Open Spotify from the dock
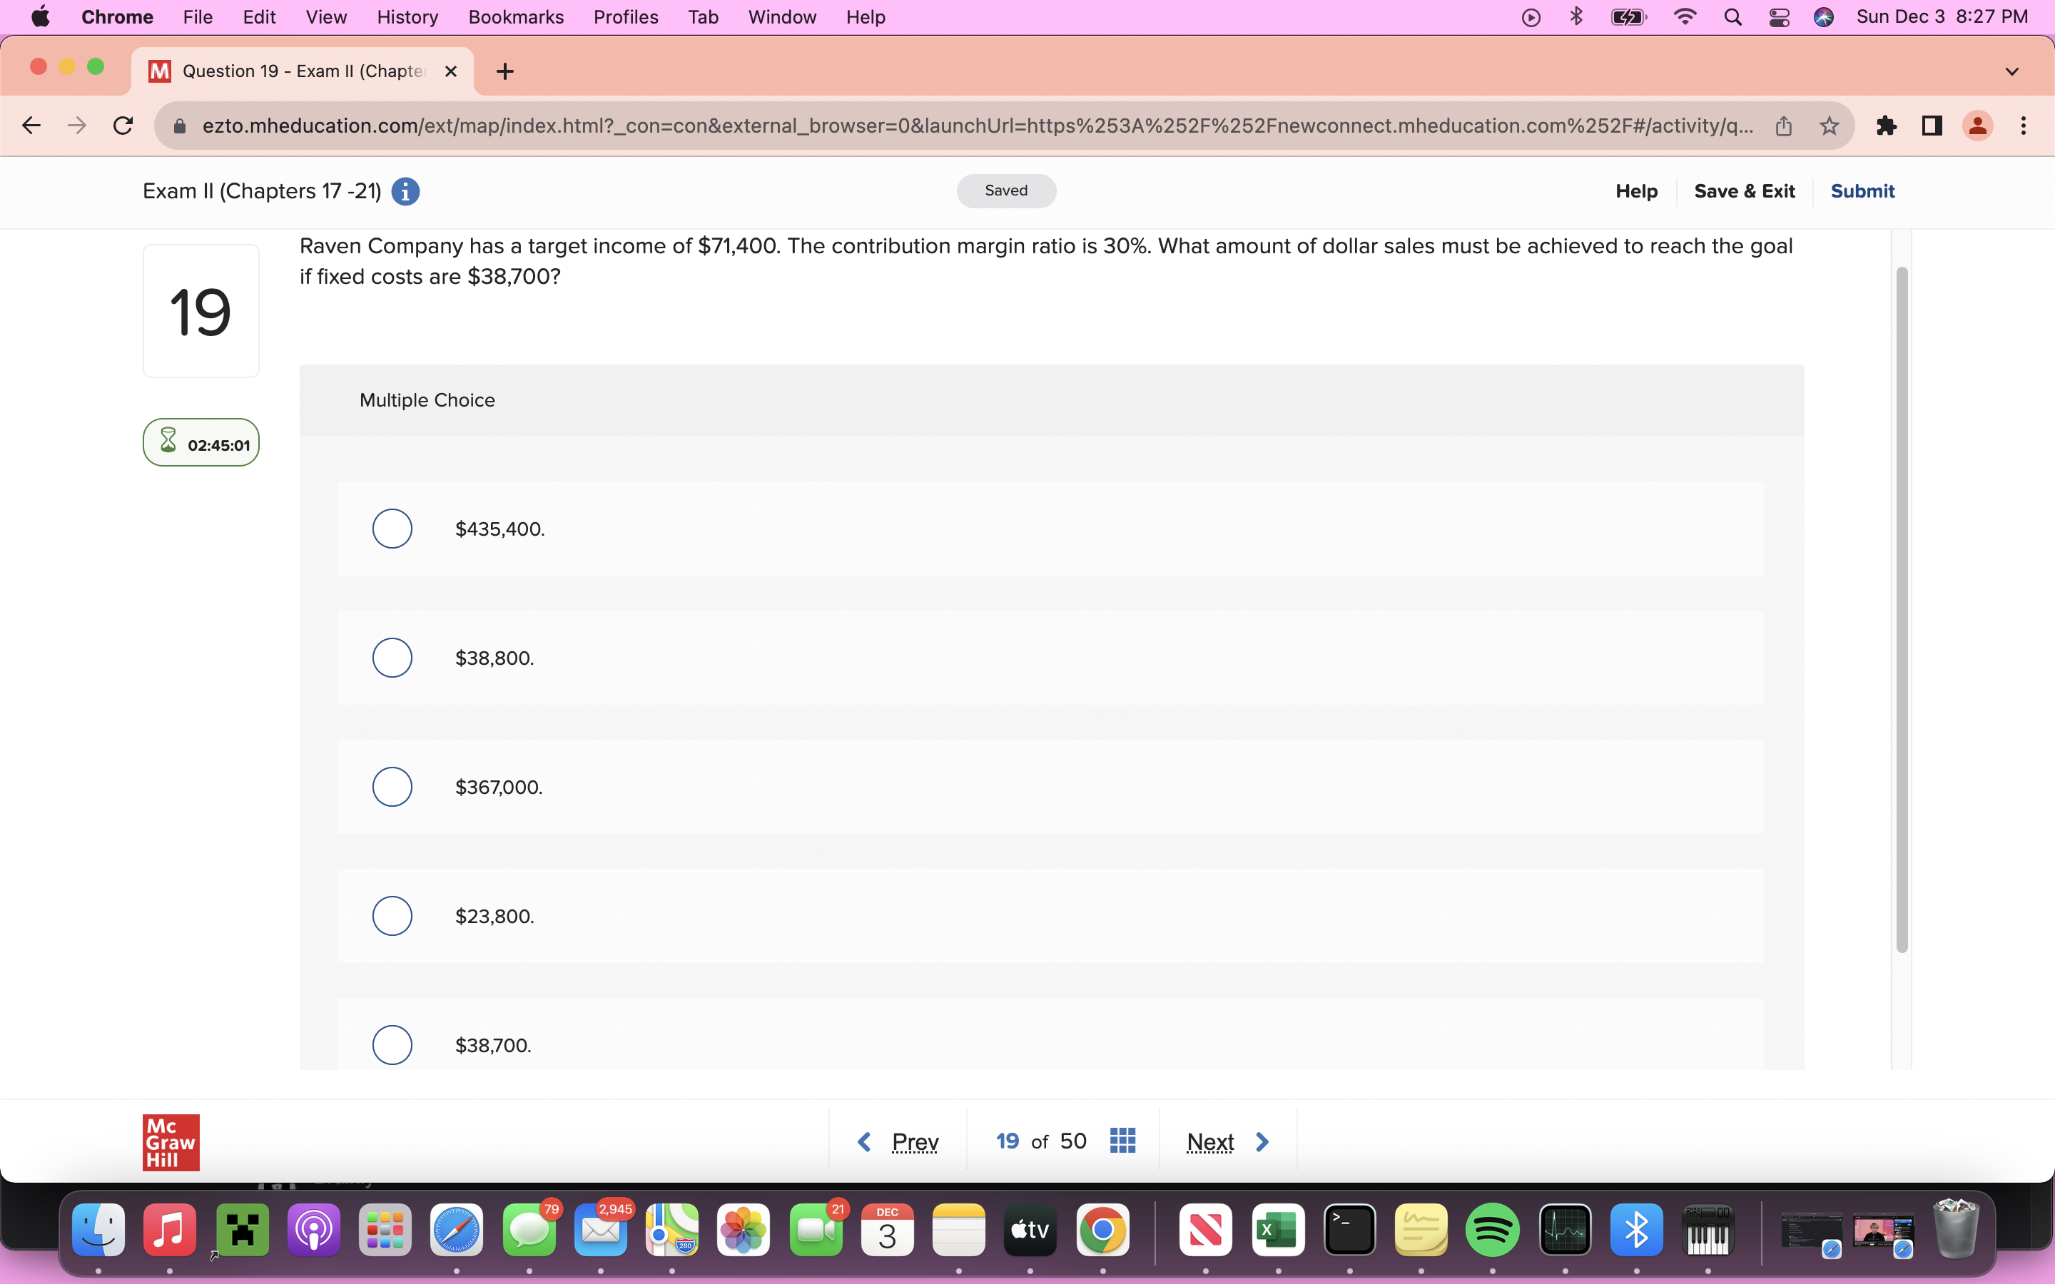The image size is (2055, 1284). [x=1492, y=1230]
